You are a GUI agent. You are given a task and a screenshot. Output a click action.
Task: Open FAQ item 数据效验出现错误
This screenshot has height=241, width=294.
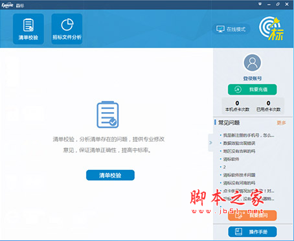coord(239,143)
